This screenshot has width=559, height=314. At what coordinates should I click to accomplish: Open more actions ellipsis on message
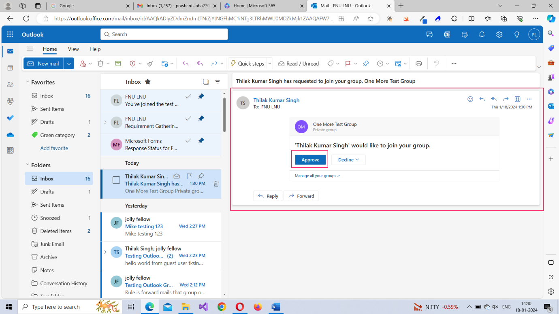[529, 99]
